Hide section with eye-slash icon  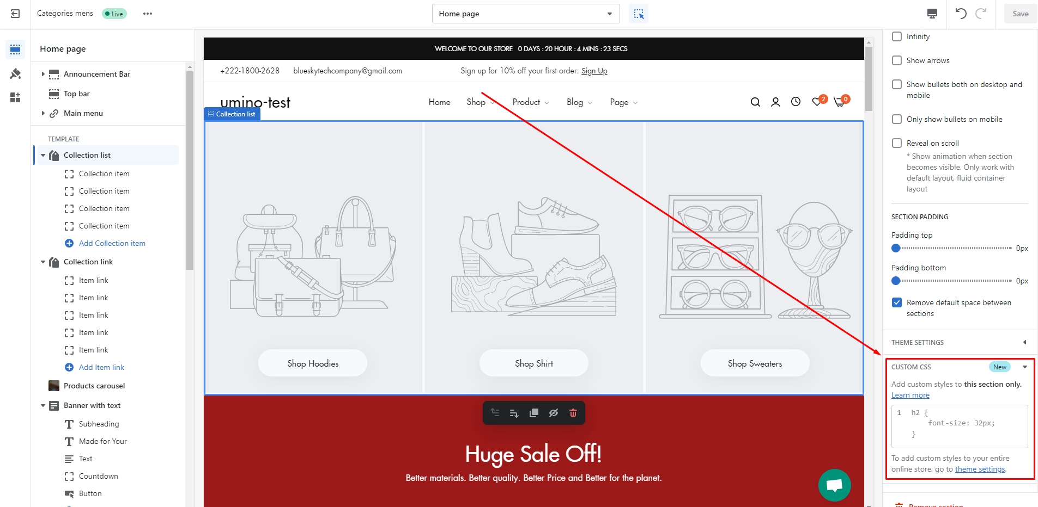[553, 413]
